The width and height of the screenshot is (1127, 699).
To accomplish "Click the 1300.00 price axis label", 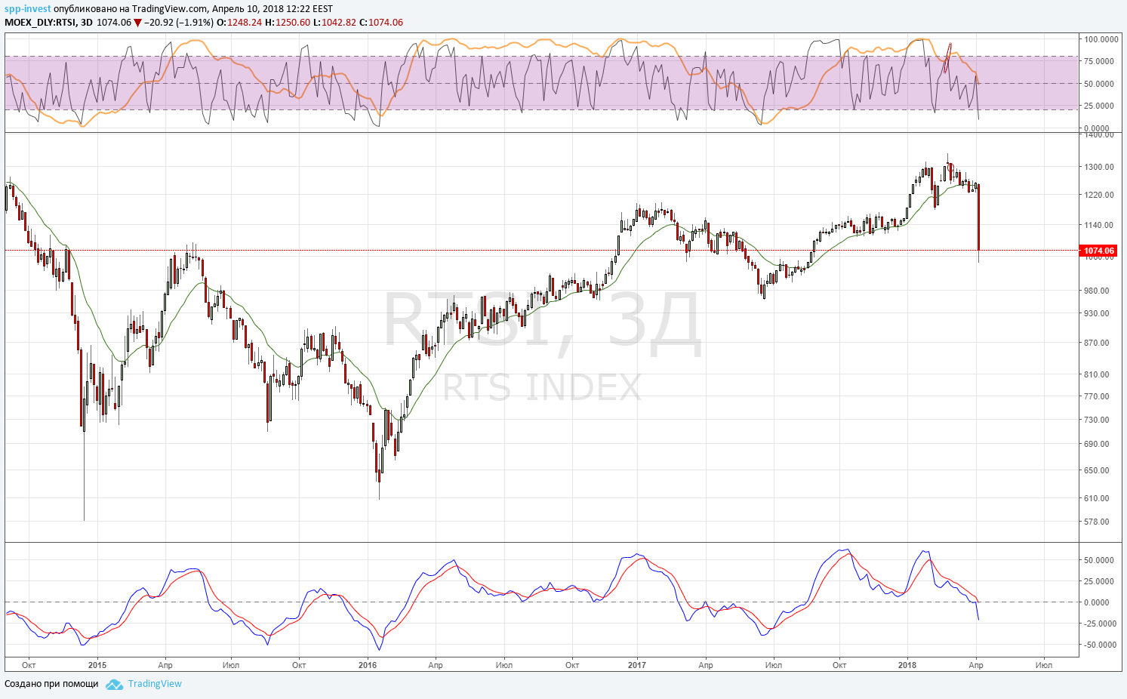I will click(1099, 167).
